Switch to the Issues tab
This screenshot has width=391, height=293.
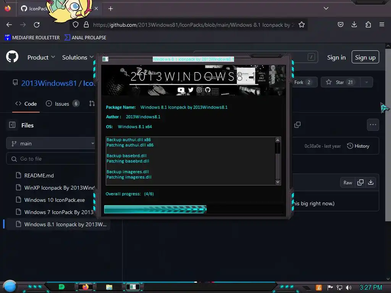click(x=63, y=104)
